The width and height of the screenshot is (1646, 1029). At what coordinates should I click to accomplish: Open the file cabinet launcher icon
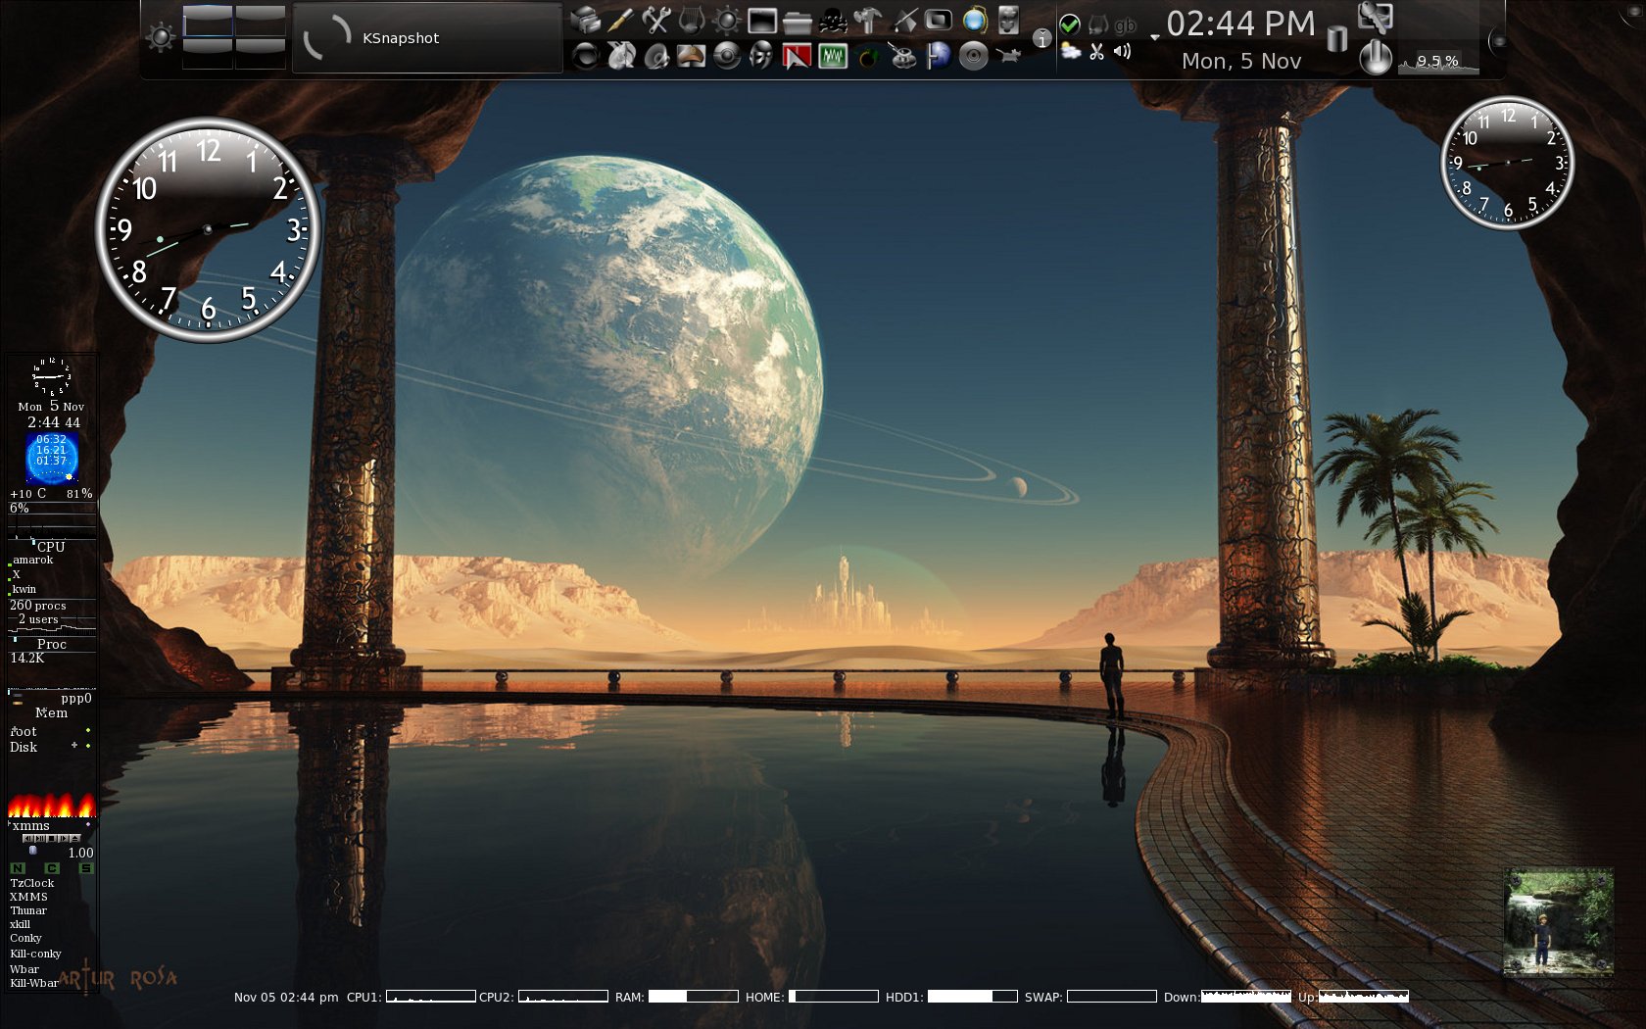(x=585, y=20)
